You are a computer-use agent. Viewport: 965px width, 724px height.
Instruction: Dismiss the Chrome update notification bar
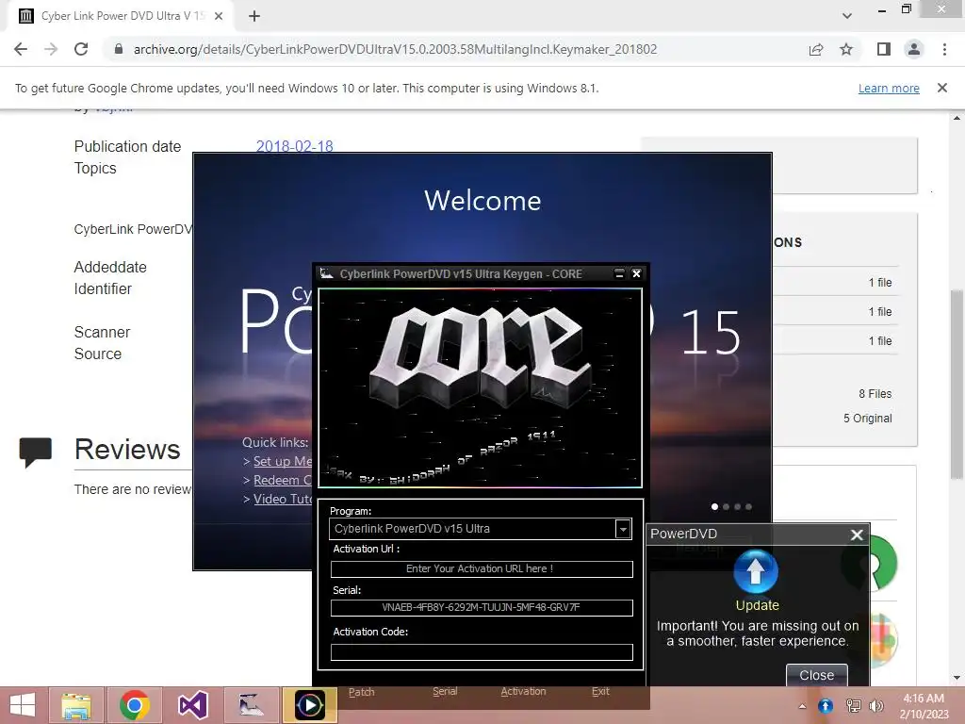pyautogui.click(x=942, y=88)
